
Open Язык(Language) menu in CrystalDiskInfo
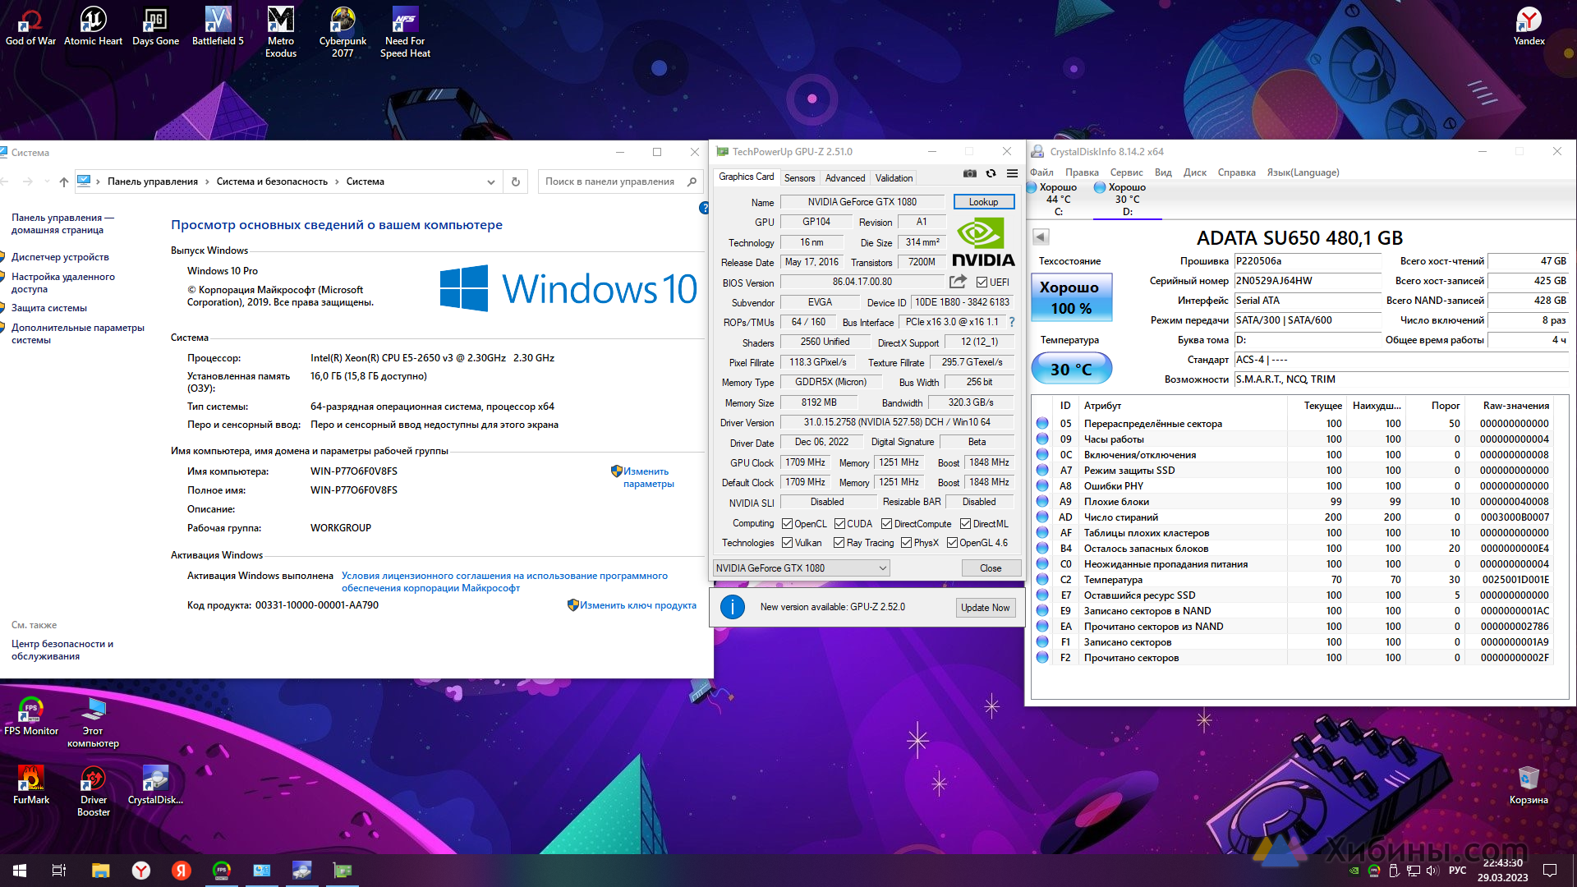(1303, 172)
